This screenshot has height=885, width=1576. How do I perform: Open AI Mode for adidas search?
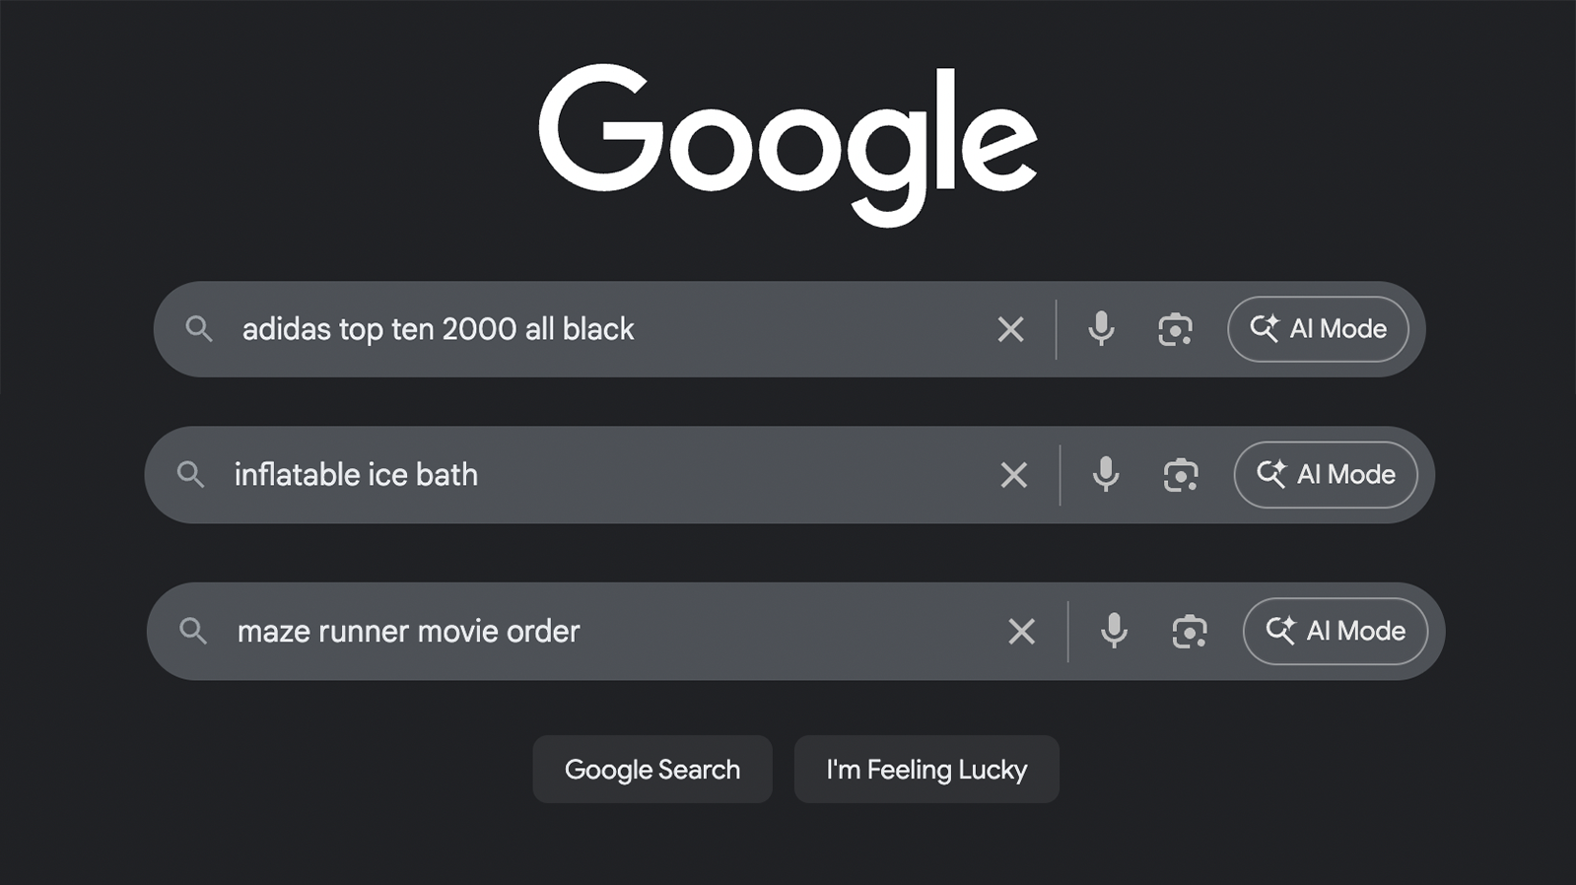tap(1318, 329)
